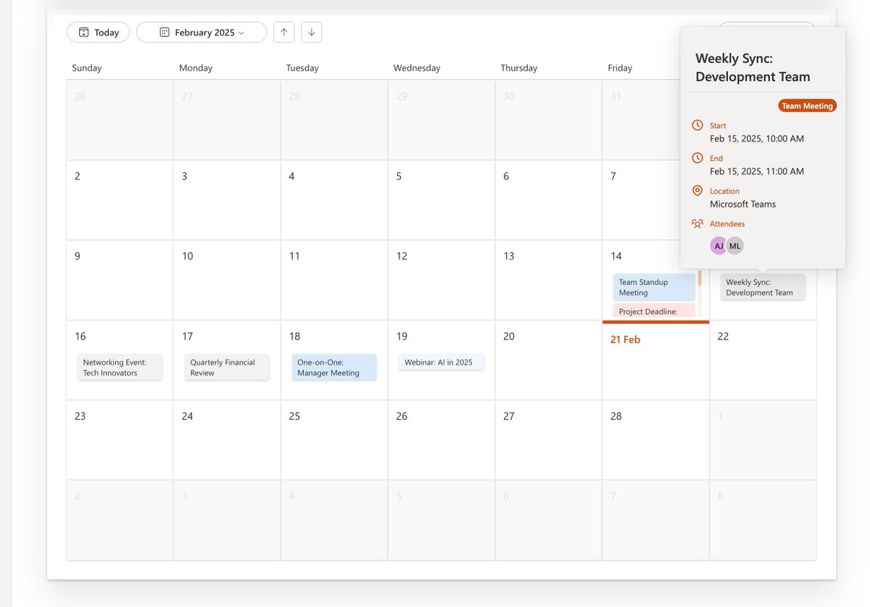Open the Project Deadline event
870x607 pixels.
(654, 311)
